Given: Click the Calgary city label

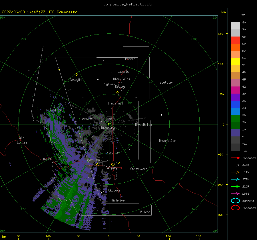Looking at the screenshot, I should click(x=111, y=168).
